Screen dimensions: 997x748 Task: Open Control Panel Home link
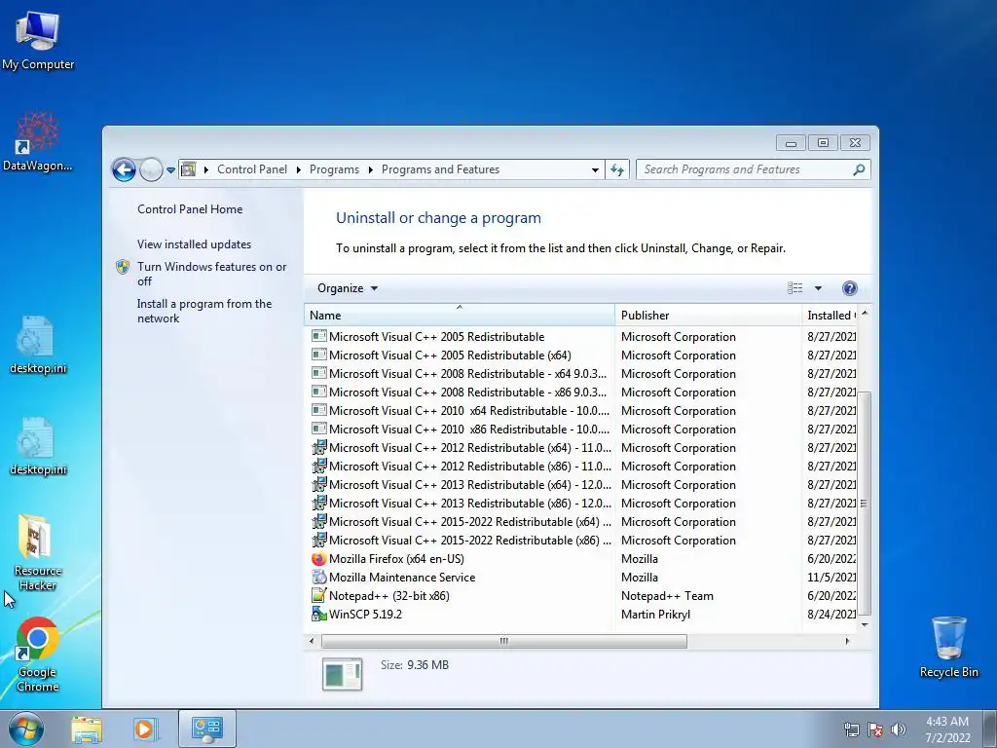coord(190,209)
